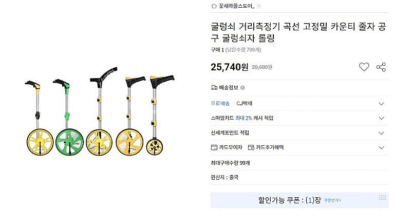The width and height of the screenshot is (411, 210).
Task: Click the home icon beside store name
Action: [x=214, y=6]
